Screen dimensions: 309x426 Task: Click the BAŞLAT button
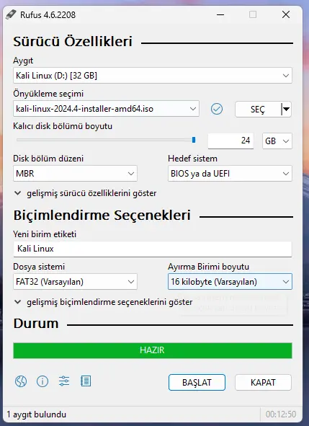point(197,383)
